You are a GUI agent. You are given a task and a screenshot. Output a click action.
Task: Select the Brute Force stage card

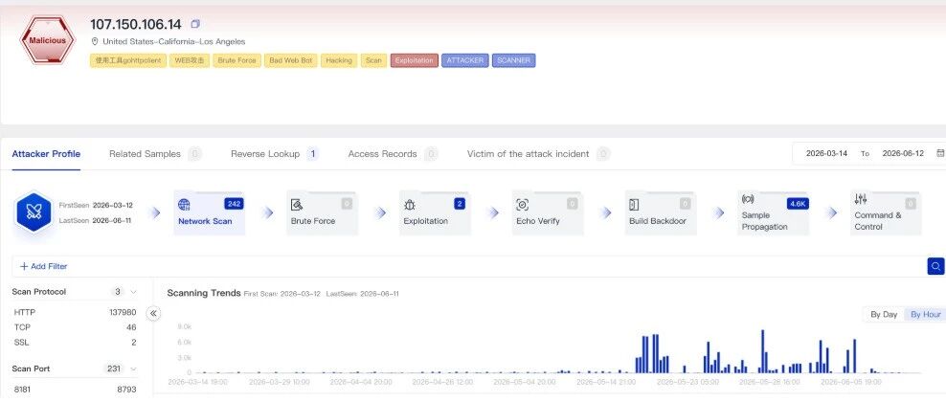pos(322,212)
